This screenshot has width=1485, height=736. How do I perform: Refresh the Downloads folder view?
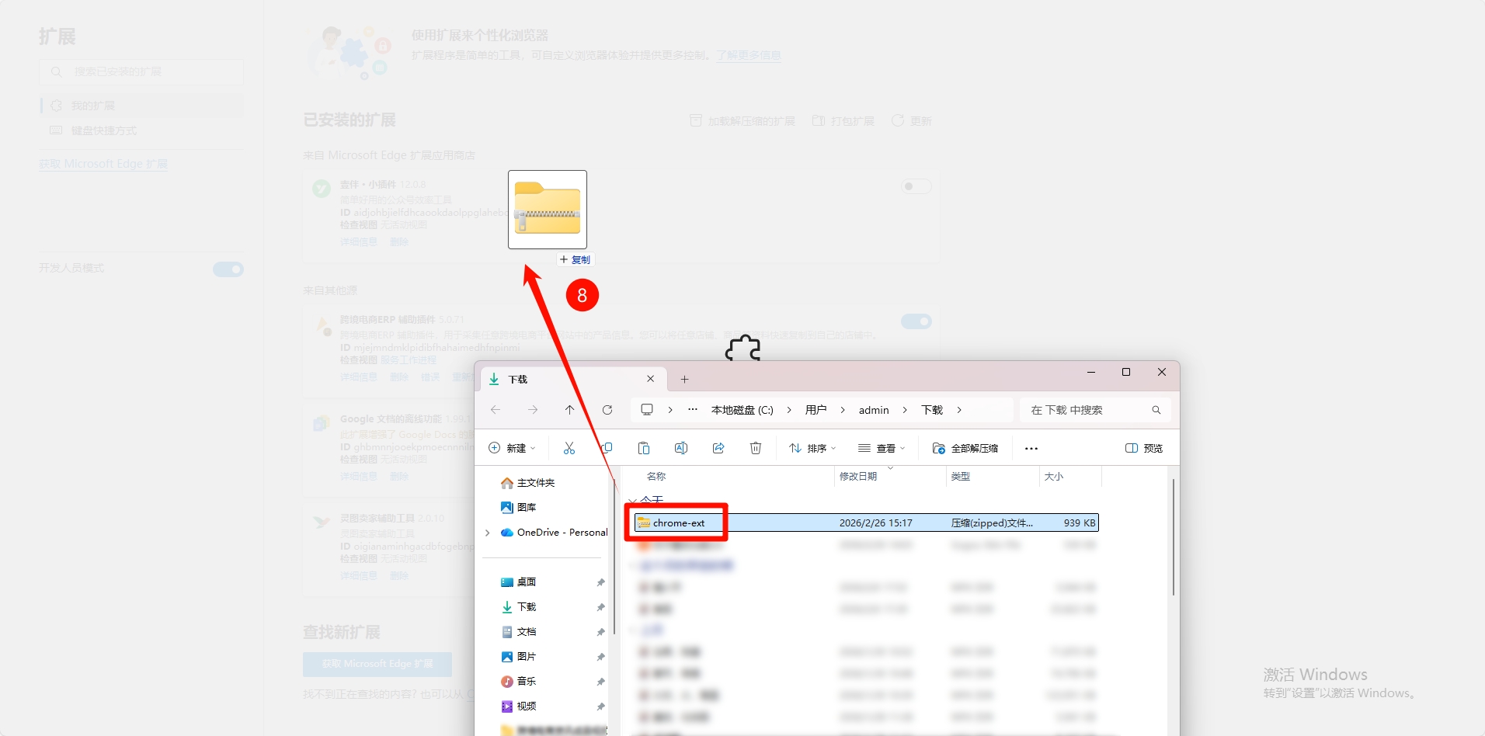(607, 410)
